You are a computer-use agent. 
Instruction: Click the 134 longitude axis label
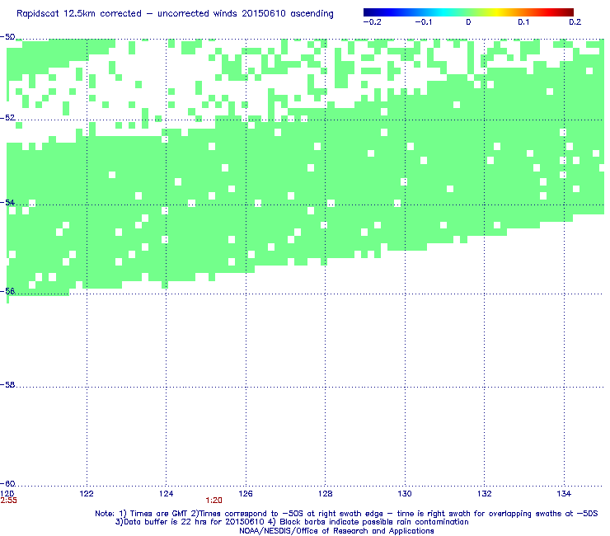click(x=564, y=494)
